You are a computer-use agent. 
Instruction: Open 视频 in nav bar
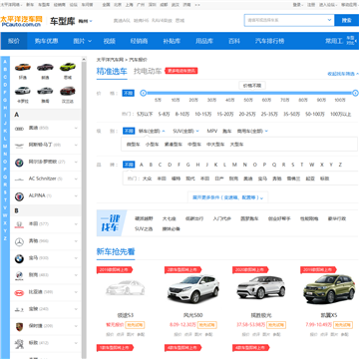tap(110, 41)
